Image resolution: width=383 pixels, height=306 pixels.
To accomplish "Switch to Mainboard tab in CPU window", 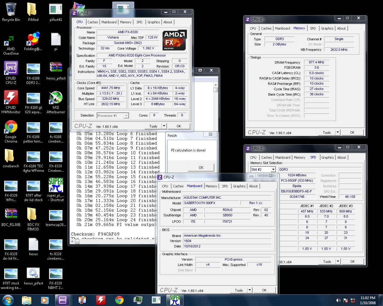I will coord(109,22).
